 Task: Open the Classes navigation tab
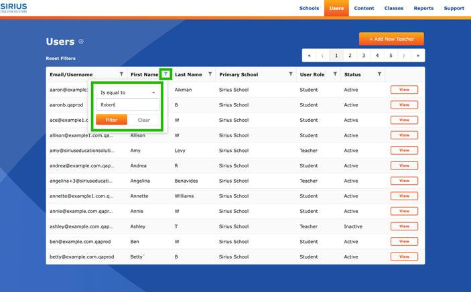[394, 8]
